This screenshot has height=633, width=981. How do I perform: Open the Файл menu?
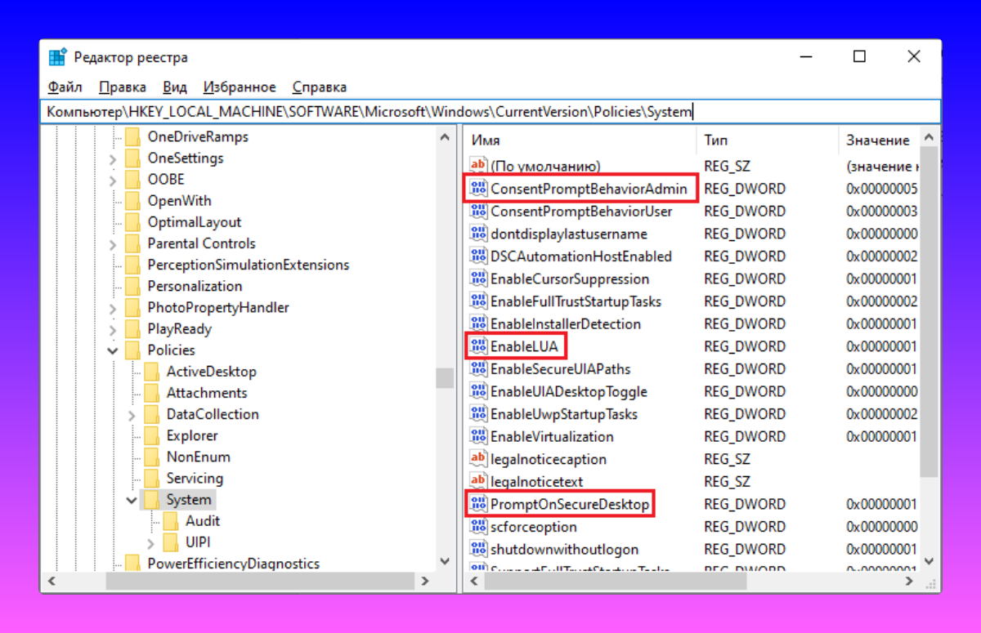coord(65,87)
